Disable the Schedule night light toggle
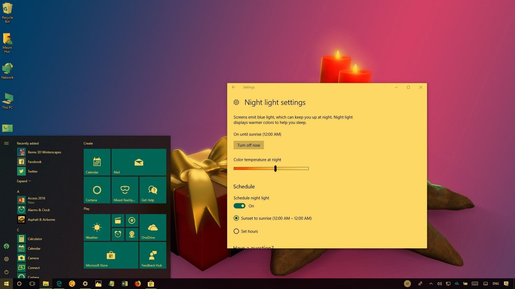 [239, 206]
